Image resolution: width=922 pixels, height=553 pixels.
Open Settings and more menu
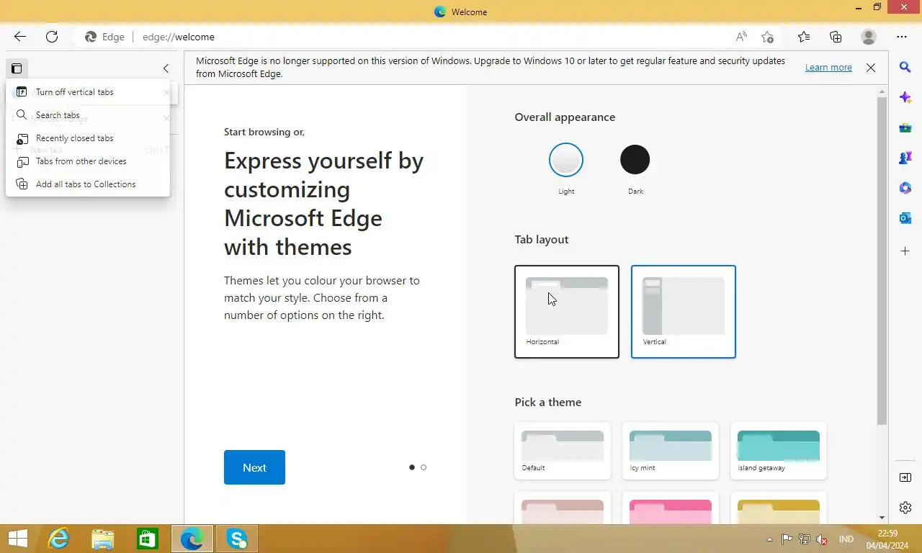point(902,37)
